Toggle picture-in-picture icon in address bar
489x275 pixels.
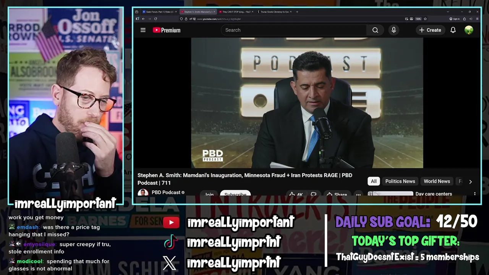[406, 19]
